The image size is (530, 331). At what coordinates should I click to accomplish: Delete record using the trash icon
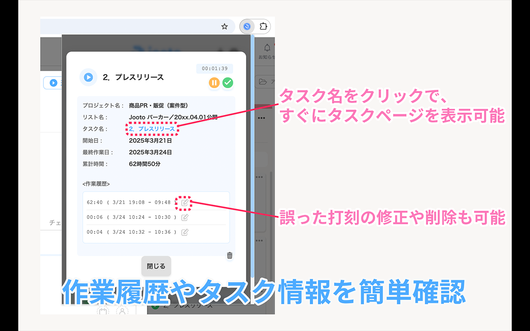[230, 256]
